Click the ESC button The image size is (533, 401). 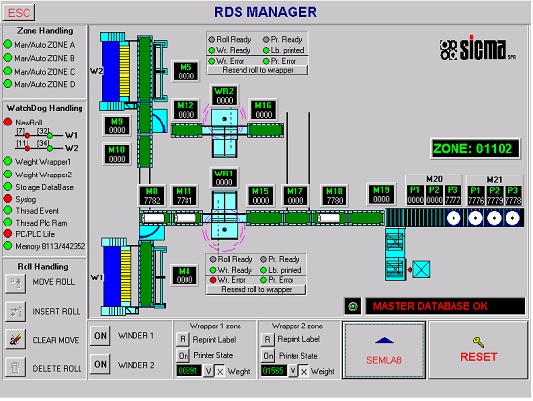coord(19,13)
